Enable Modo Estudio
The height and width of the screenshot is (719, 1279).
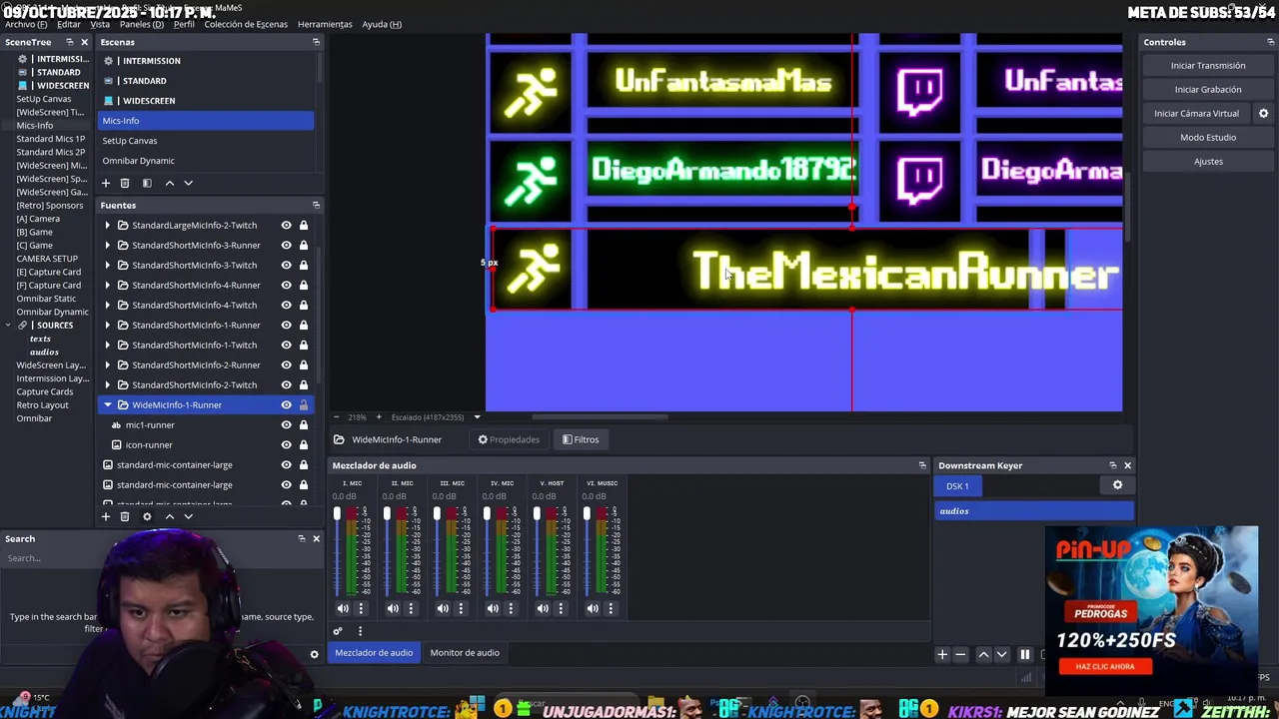click(1208, 137)
